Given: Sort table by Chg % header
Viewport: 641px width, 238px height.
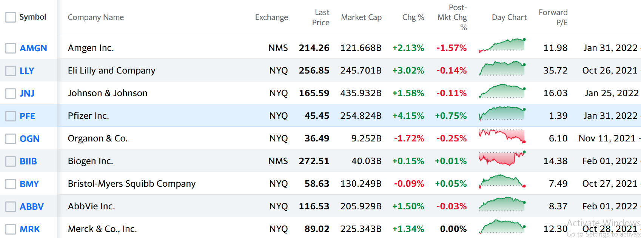Looking at the screenshot, I should click(x=413, y=17).
